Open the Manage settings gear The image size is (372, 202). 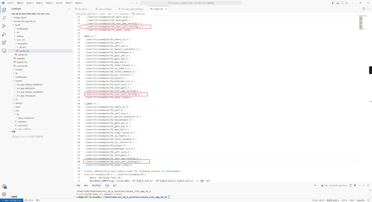(4, 194)
